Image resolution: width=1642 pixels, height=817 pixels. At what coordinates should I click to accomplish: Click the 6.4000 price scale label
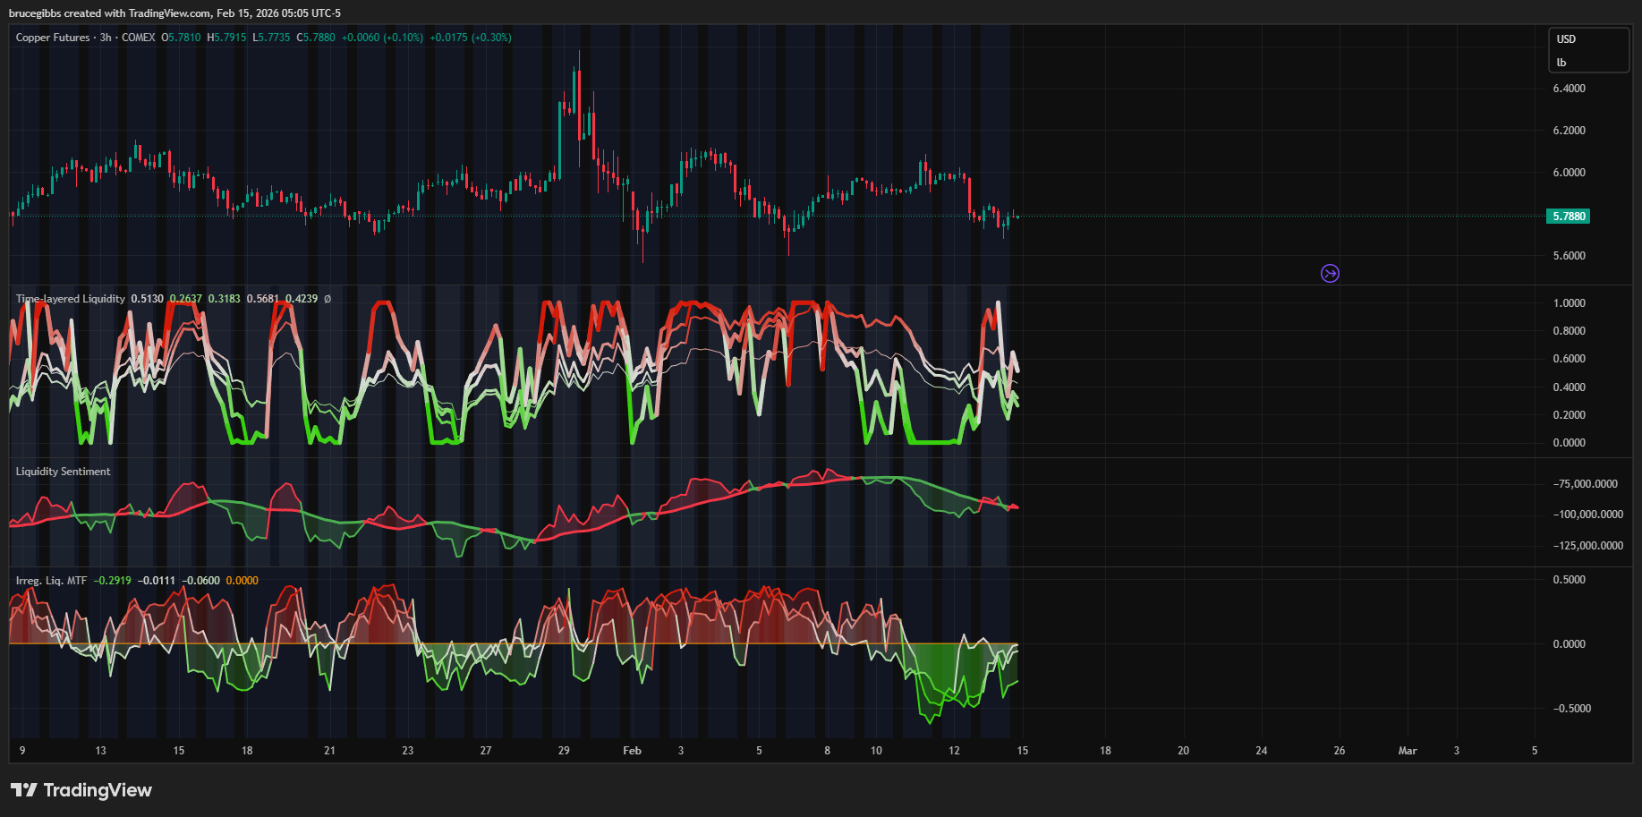click(1569, 89)
